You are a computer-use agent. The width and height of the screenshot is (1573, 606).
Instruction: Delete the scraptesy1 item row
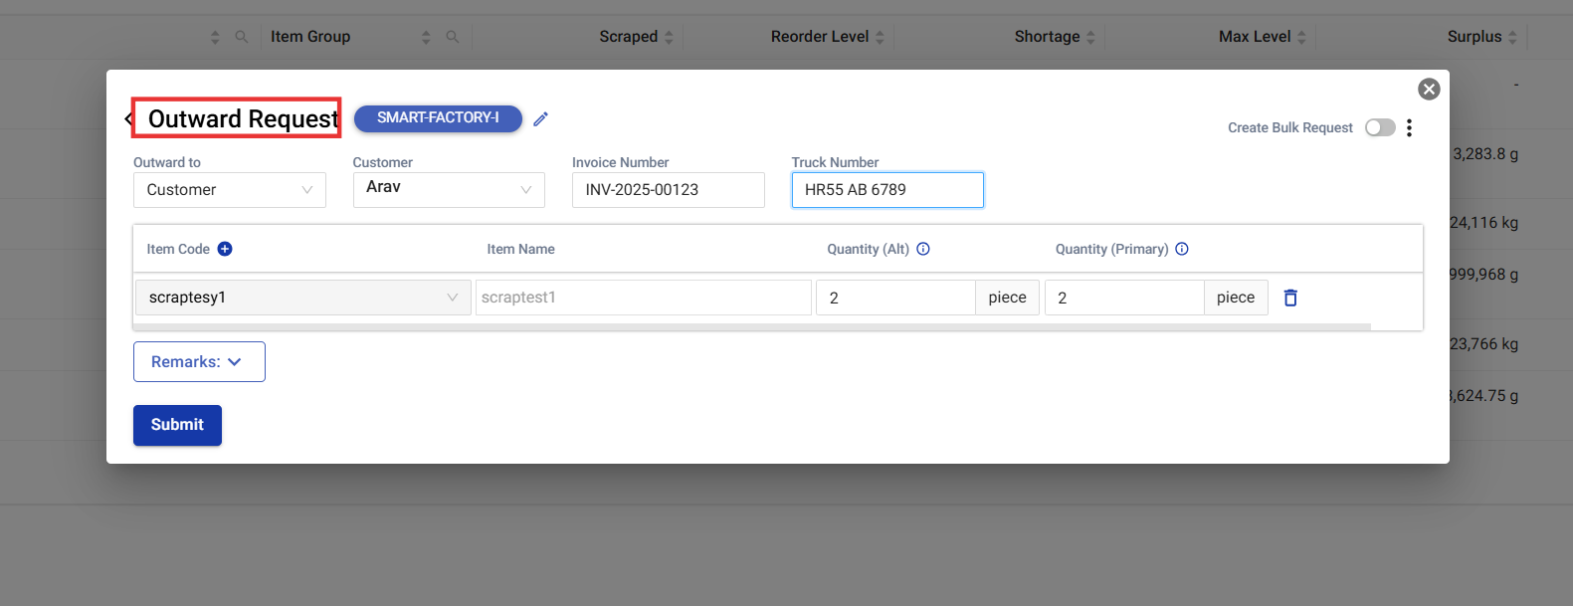tap(1290, 298)
